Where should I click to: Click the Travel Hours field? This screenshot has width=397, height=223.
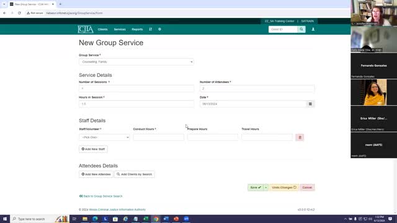[x=267, y=138]
